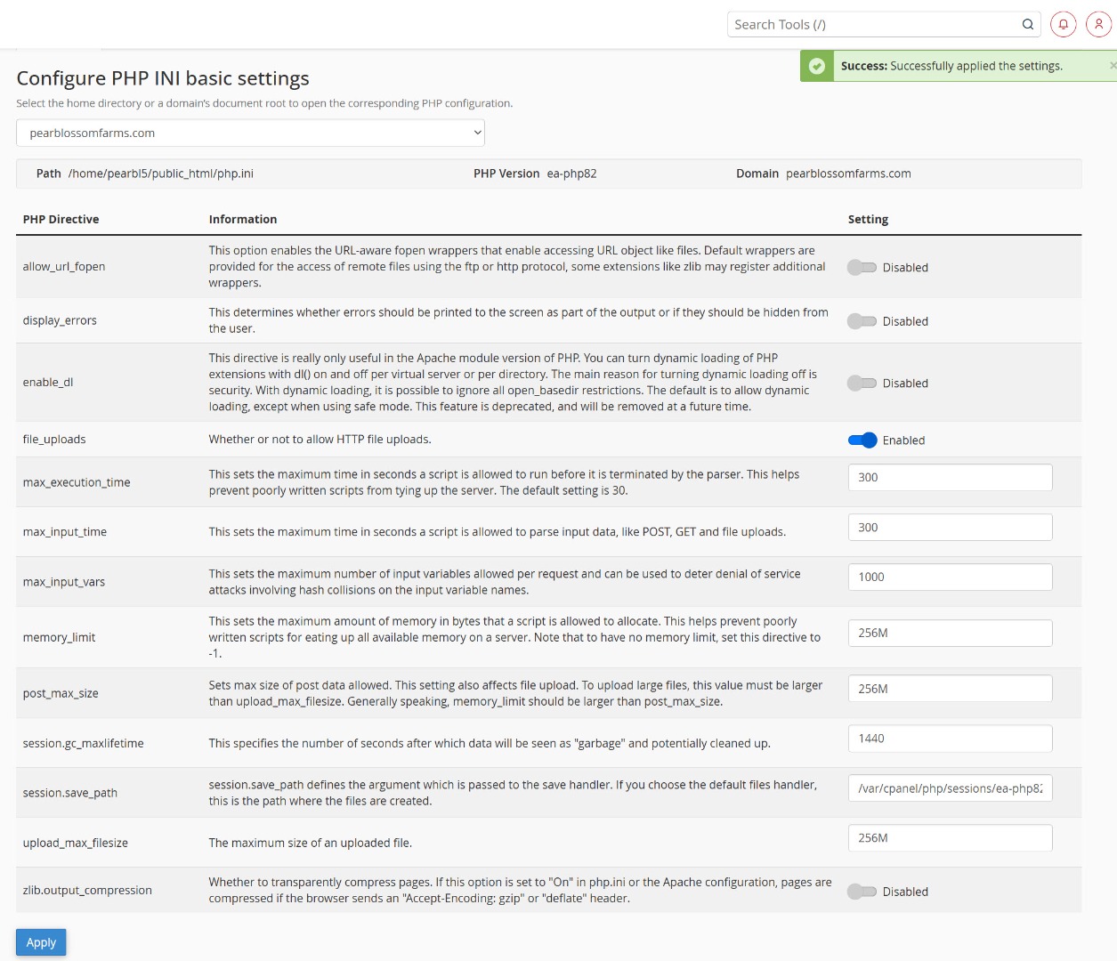Screen dimensions: 1117x961
Task: Click the max_execution_time directive name
Action: point(77,483)
